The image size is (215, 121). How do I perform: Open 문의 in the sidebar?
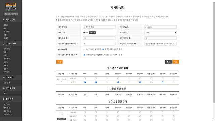[x=5, y=94]
